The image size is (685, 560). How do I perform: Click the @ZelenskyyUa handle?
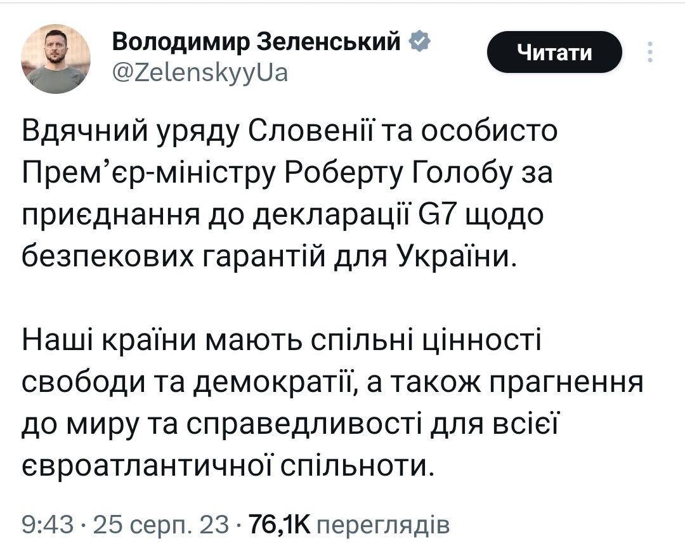200,74
